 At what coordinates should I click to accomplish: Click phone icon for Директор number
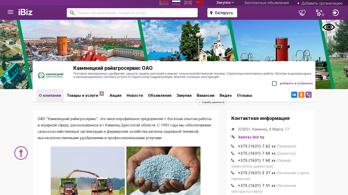(233, 153)
